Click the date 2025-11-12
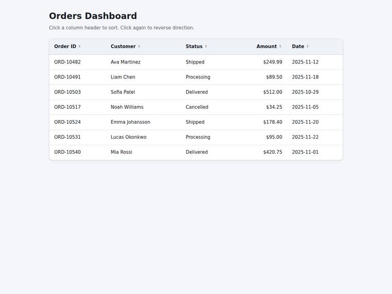The width and height of the screenshot is (392, 294). pos(305,62)
